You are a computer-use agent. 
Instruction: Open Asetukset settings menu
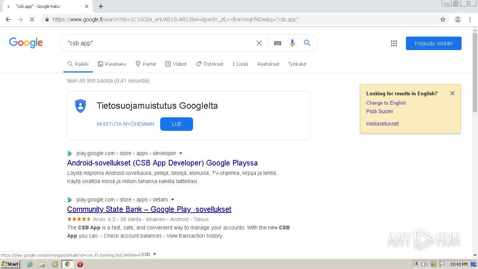268,64
